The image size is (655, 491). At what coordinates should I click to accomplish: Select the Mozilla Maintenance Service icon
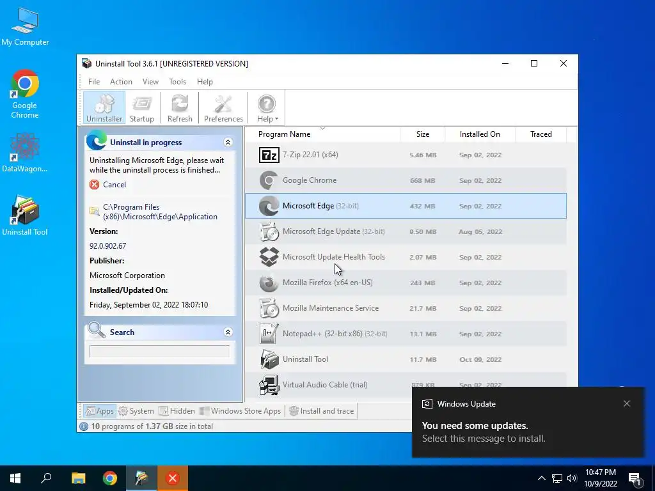269,308
